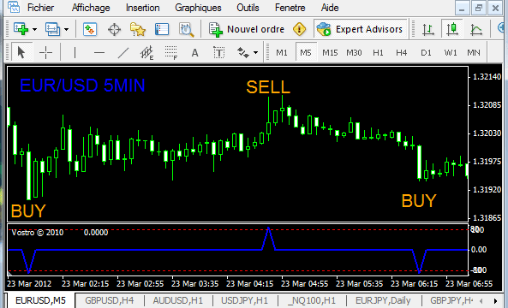The image size is (508, 308).
Task: Open the Affichage menu
Action: click(x=91, y=8)
